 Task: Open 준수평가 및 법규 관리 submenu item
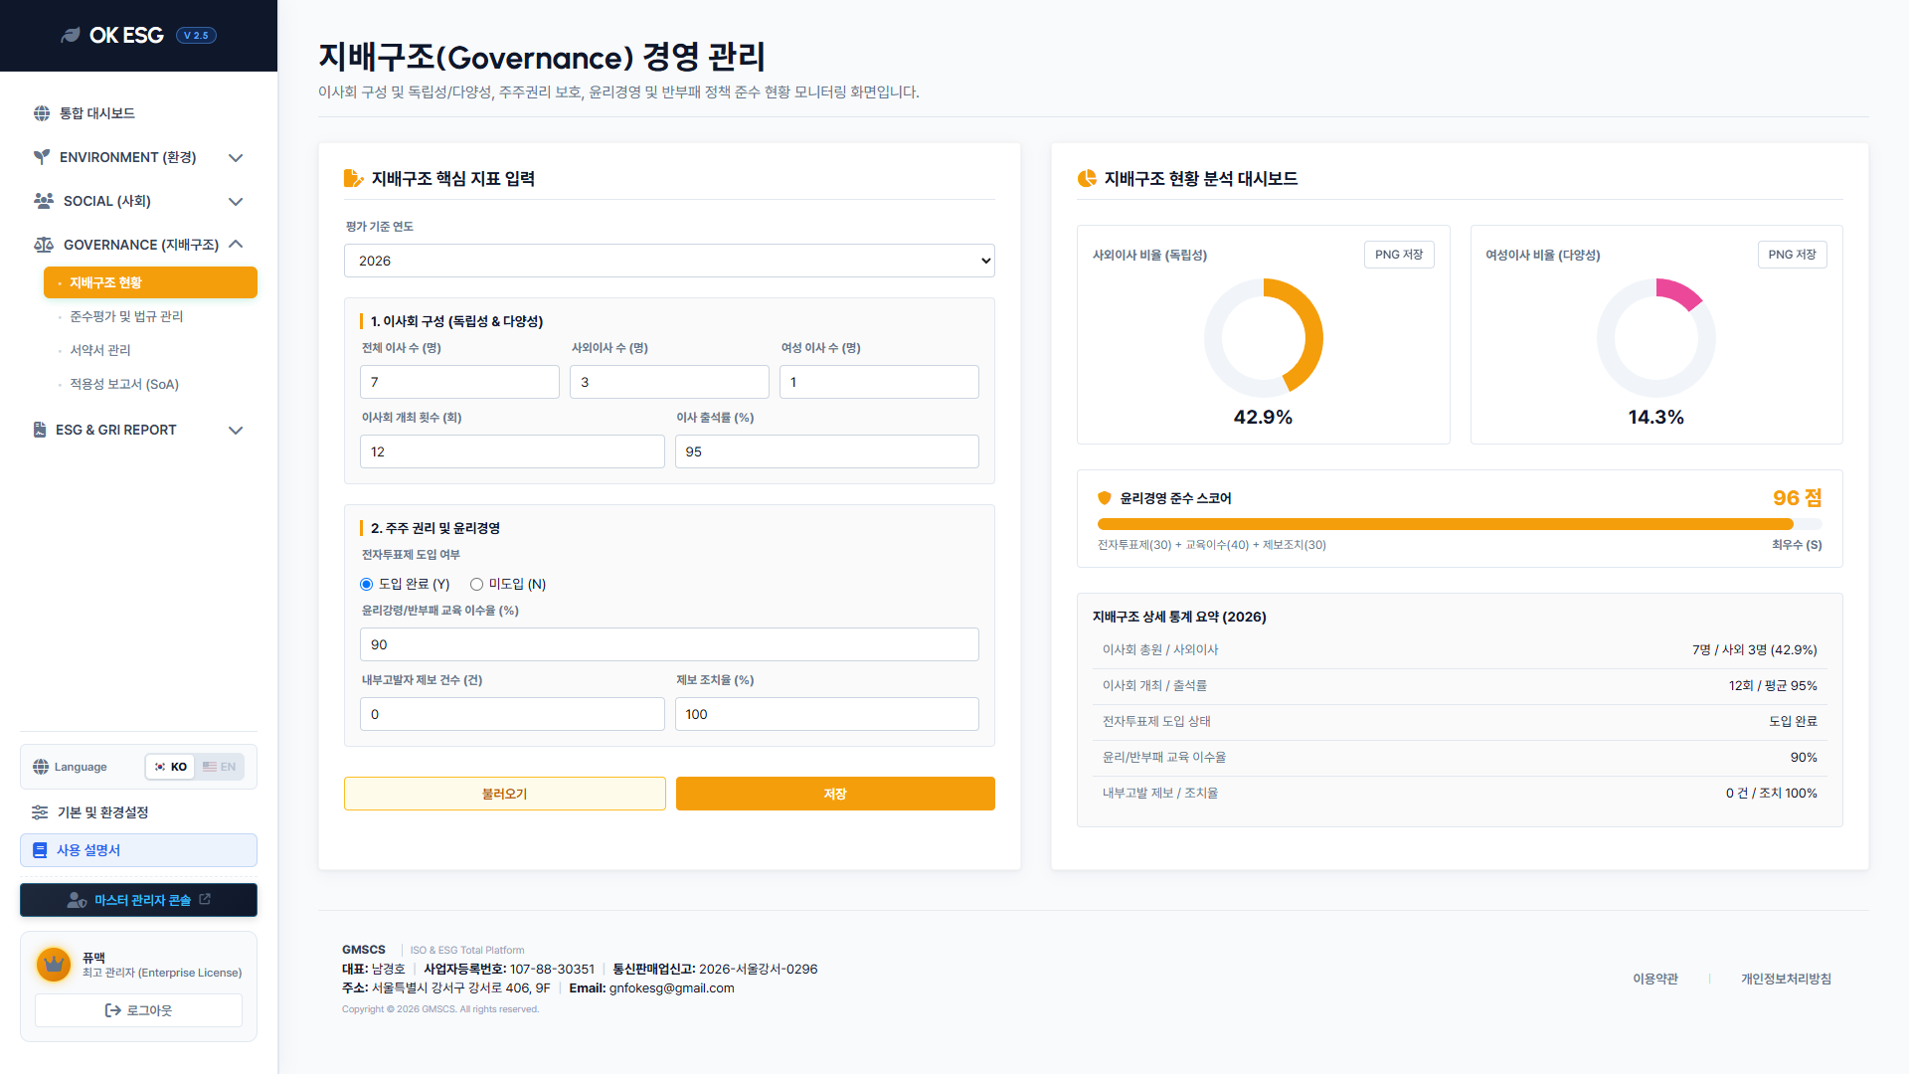(150, 316)
